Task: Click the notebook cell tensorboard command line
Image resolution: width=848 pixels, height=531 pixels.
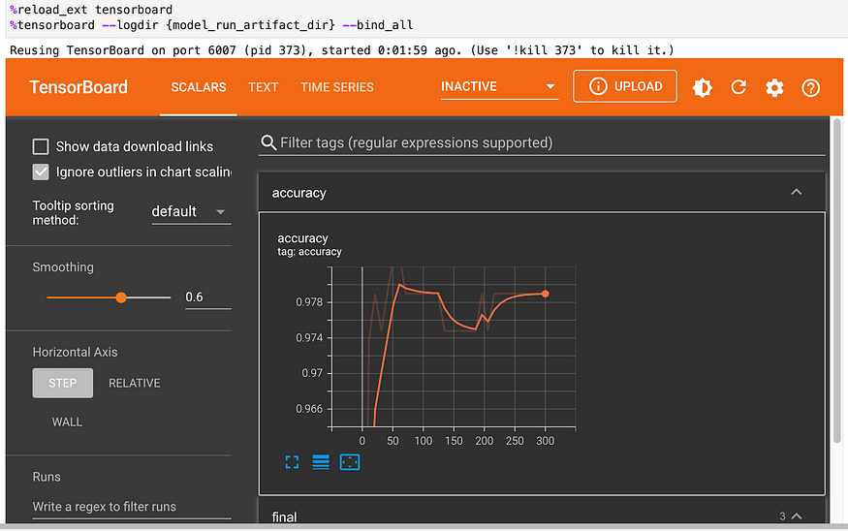Action: tap(211, 25)
